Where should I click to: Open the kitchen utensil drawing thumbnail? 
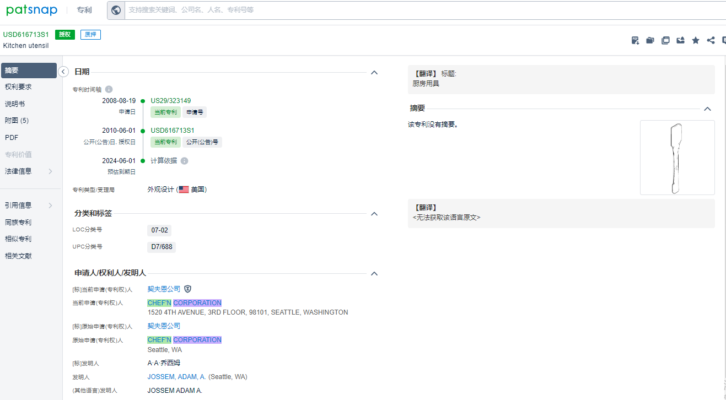coord(677,158)
